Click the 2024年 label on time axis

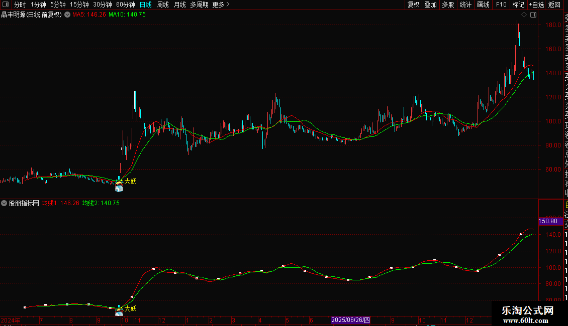[x=11, y=320]
